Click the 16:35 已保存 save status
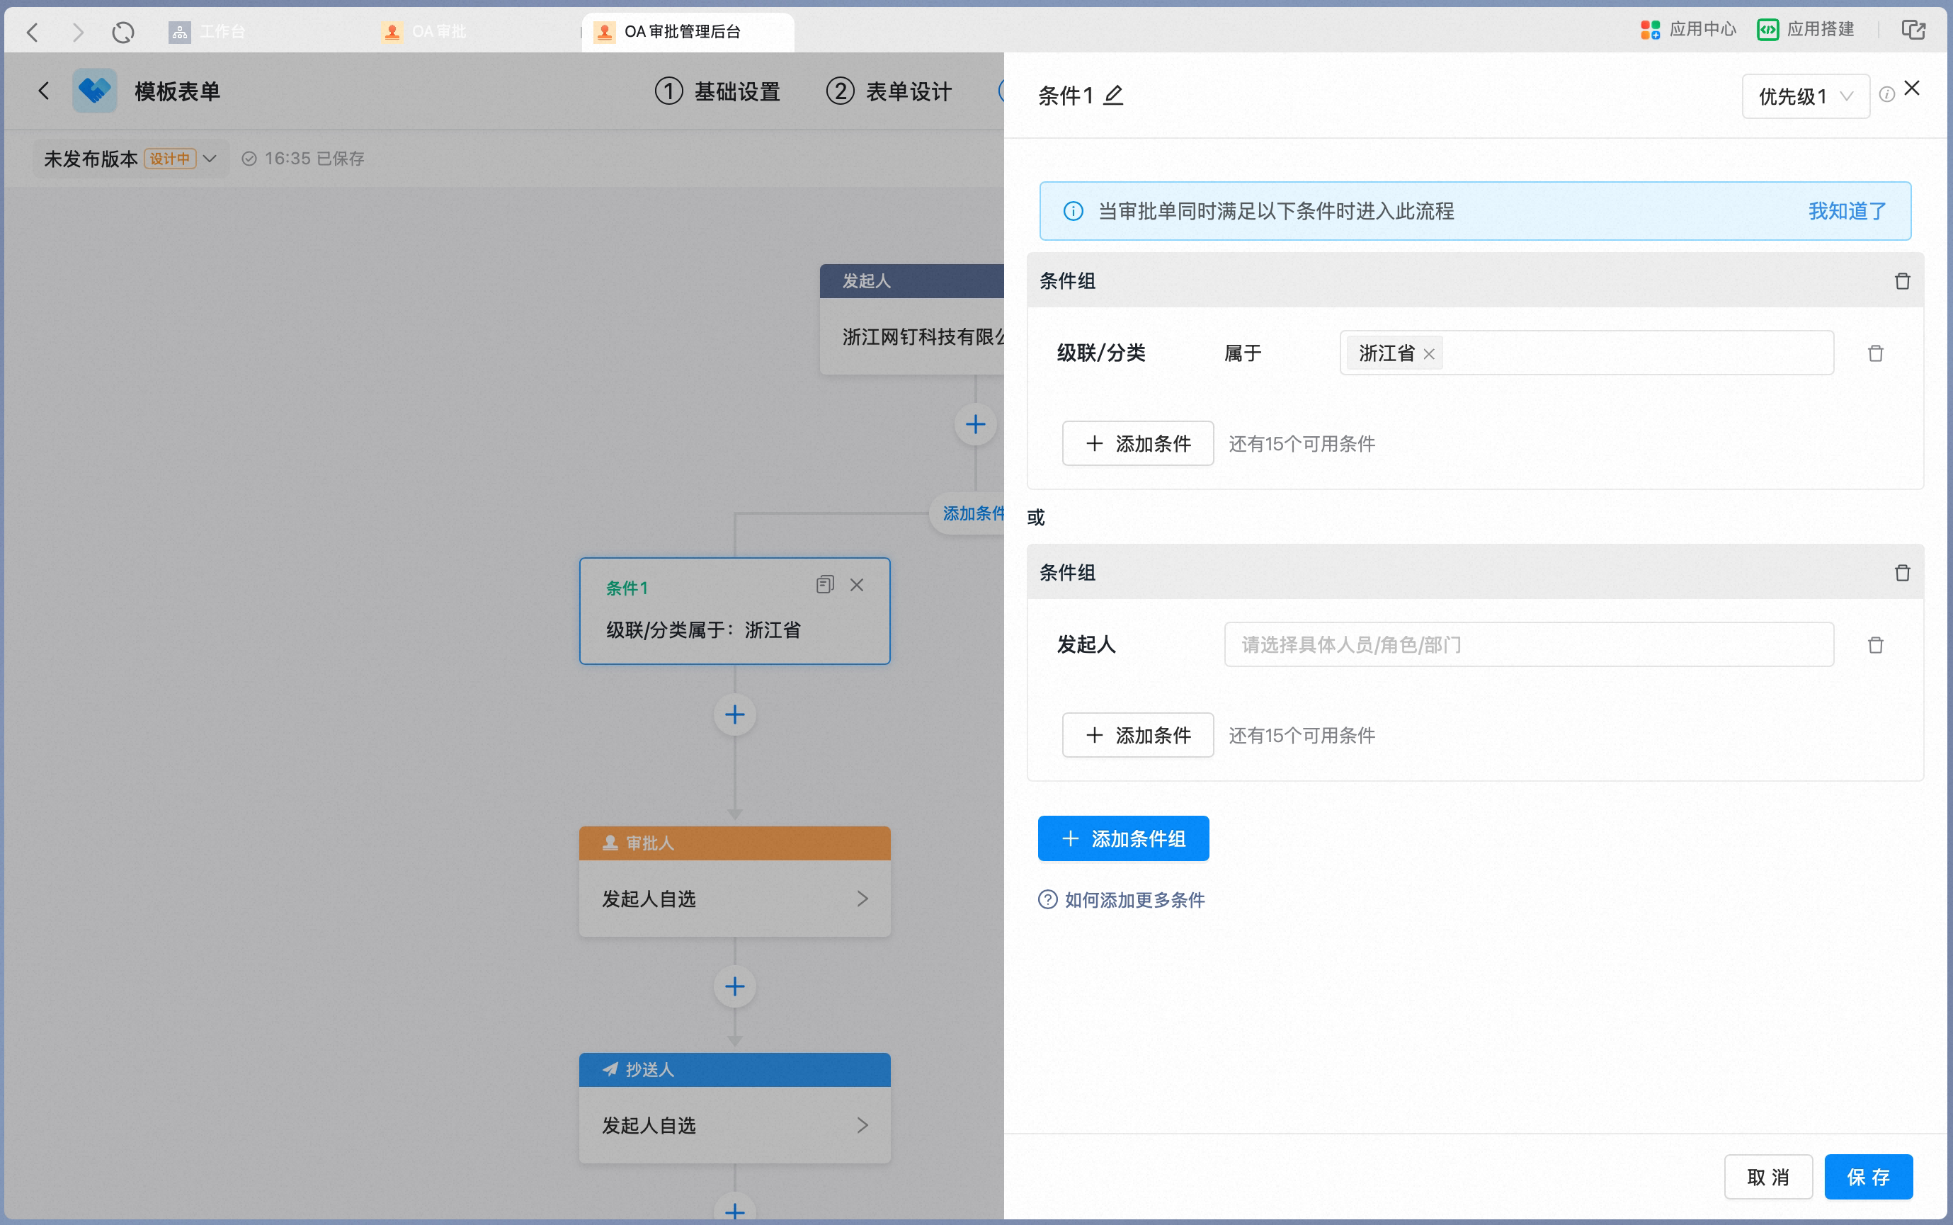 (304, 159)
